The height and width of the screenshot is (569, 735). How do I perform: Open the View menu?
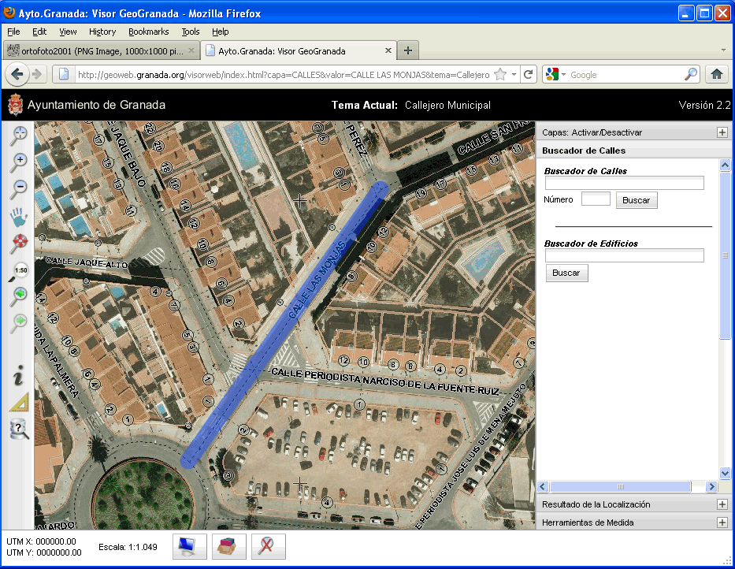point(68,32)
